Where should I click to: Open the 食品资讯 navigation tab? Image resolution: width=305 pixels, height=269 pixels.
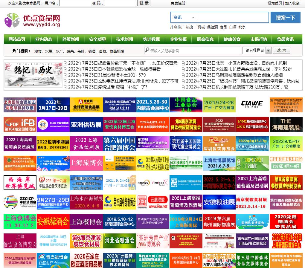286,39
